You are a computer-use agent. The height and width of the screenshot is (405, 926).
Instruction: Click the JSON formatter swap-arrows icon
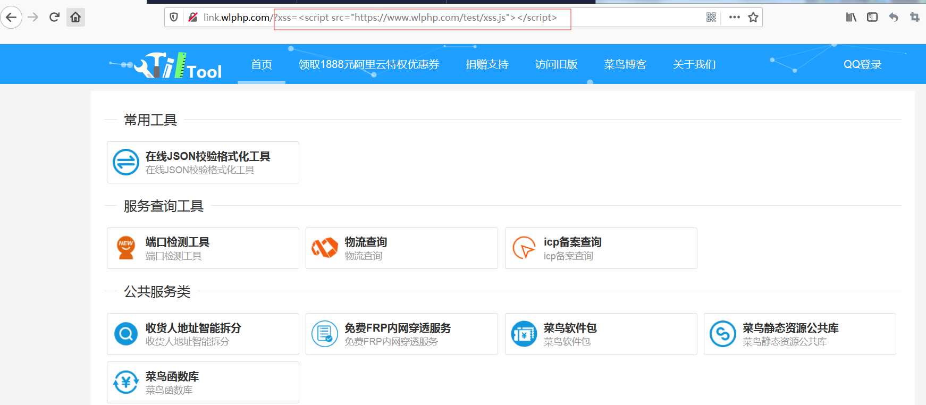(x=126, y=162)
